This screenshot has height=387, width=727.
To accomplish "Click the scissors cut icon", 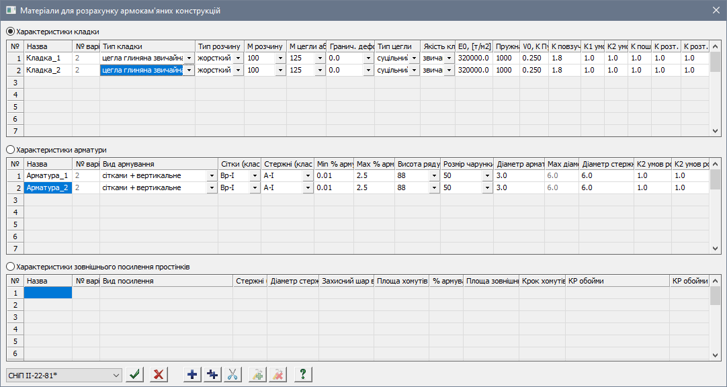I will (x=232, y=374).
